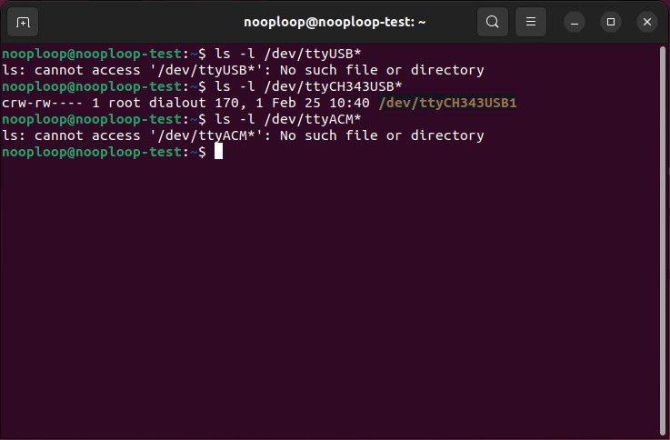The image size is (670, 440).
Task: Open the terminal search tool
Action: (x=492, y=22)
